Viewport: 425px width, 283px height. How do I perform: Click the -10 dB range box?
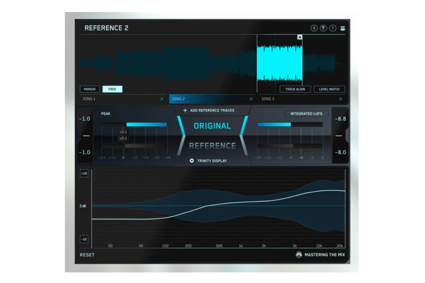pyautogui.click(x=84, y=239)
